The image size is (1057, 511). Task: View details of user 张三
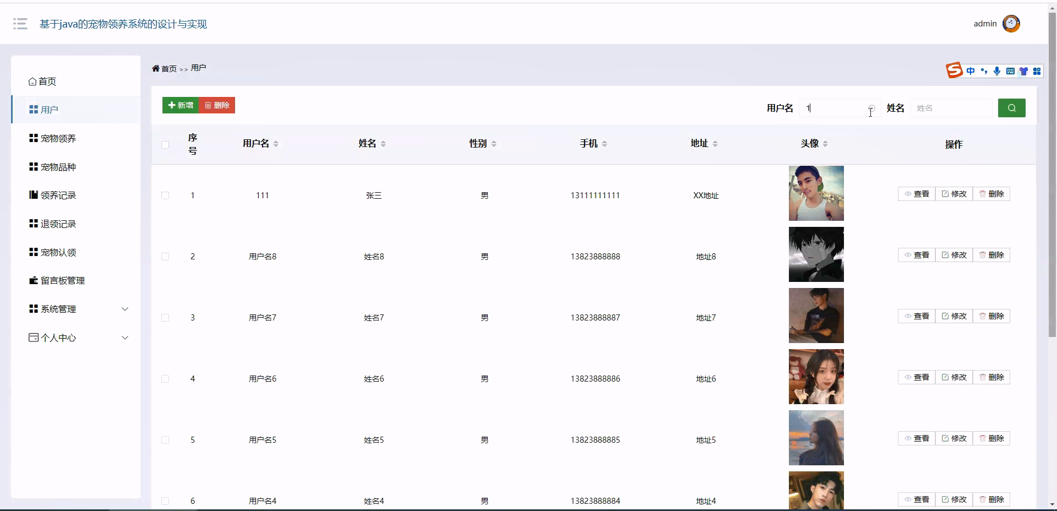coord(917,194)
